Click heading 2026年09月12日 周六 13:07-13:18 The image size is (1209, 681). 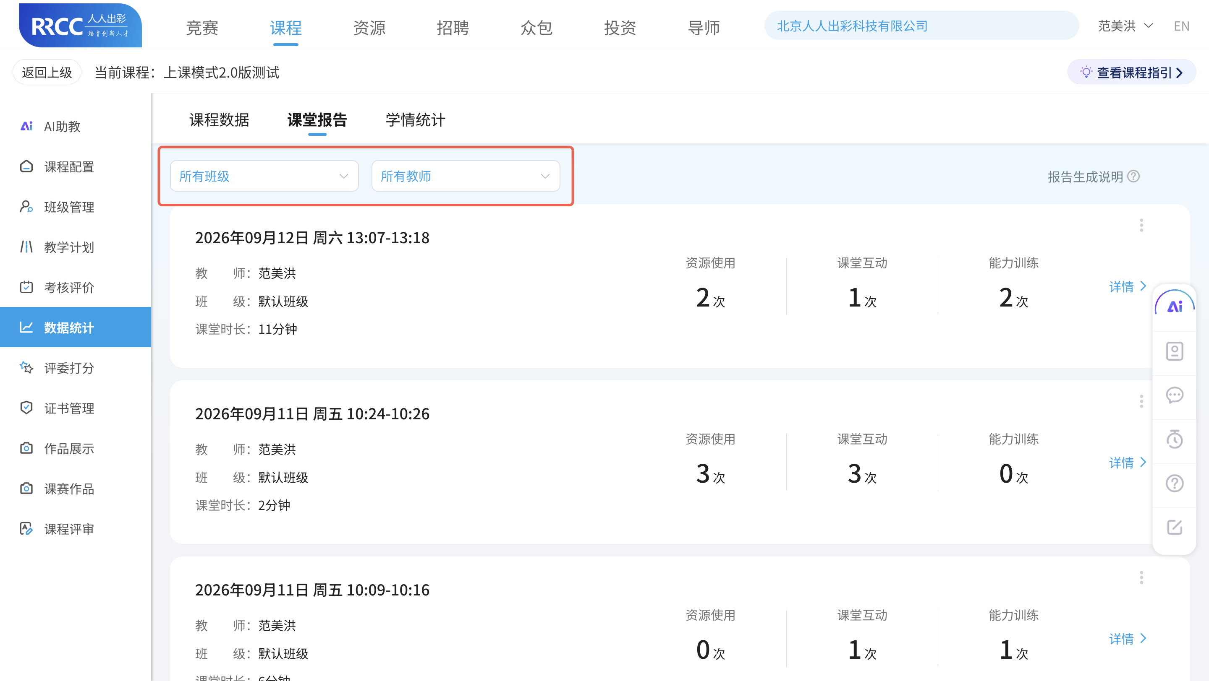312,238
